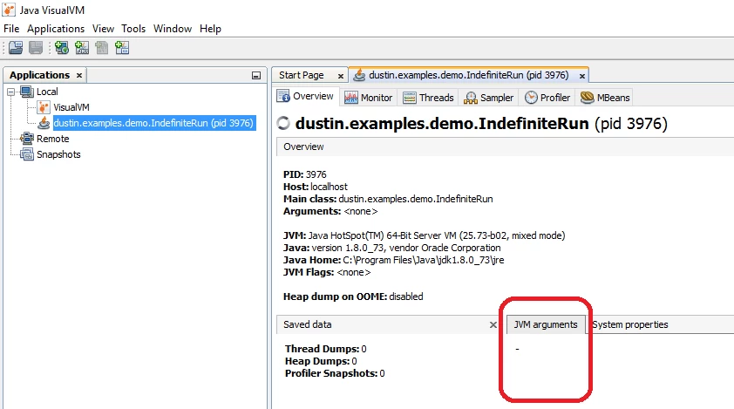Switch to the Profiler subtab
Viewport: 734px width, 409px height.
coord(547,98)
